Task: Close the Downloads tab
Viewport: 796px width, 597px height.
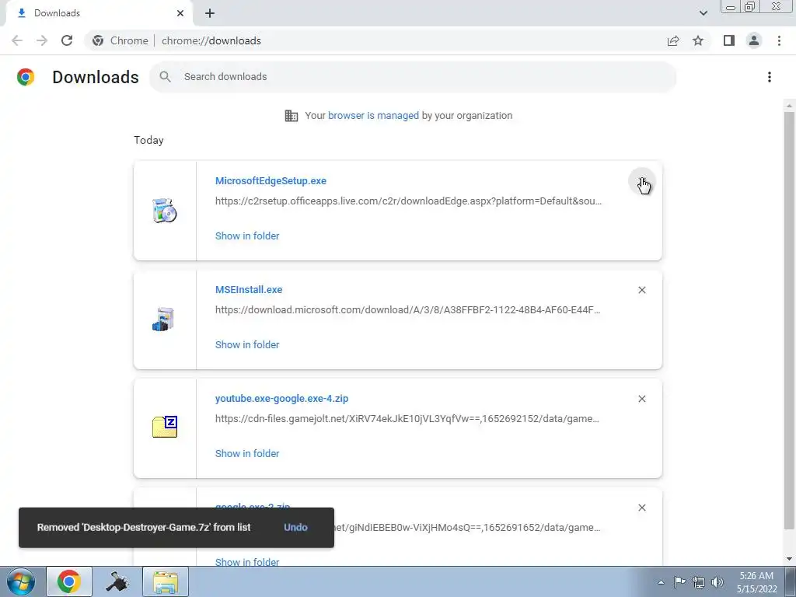Action: [180, 13]
